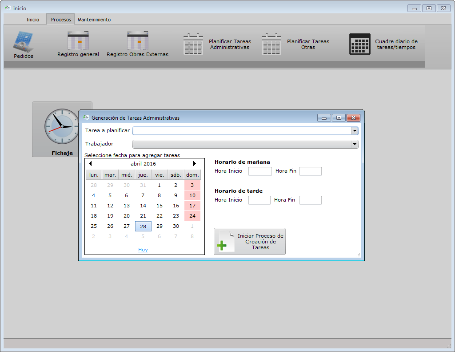Select April 13 in the calendar
Viewport: 455px width, 352px height.
coord(127,206)
